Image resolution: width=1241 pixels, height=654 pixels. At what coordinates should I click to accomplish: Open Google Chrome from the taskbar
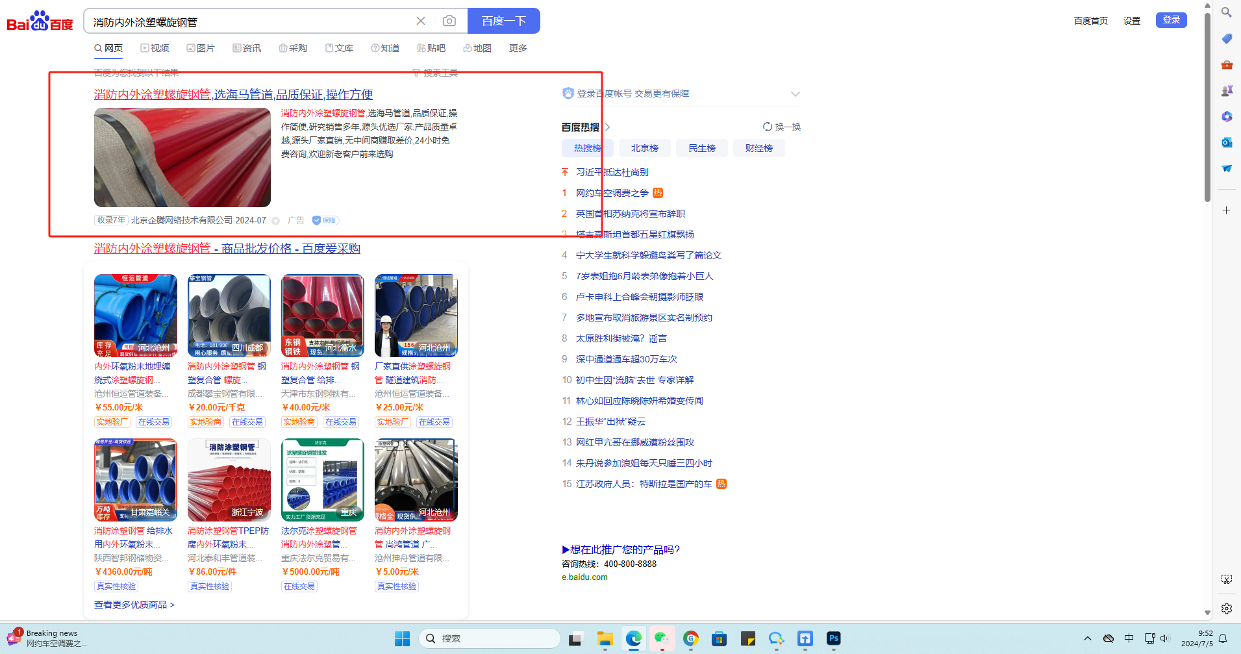coord(690,639)
